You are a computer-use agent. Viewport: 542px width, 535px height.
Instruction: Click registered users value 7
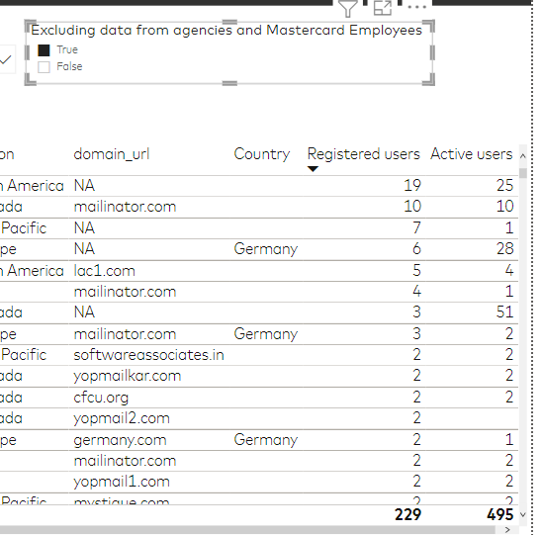416,227
